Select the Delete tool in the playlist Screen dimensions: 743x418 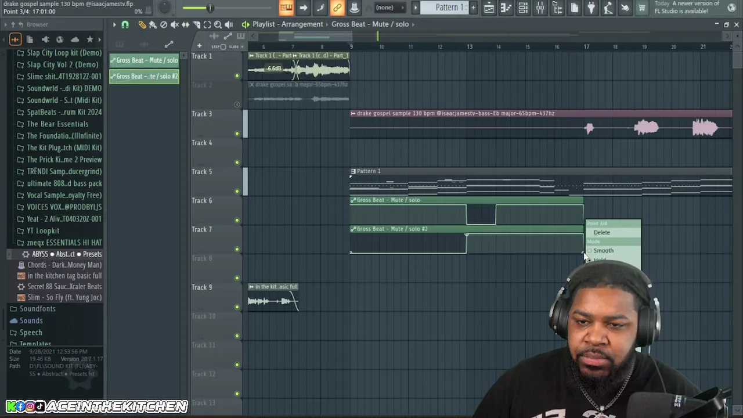coord(164,24)
